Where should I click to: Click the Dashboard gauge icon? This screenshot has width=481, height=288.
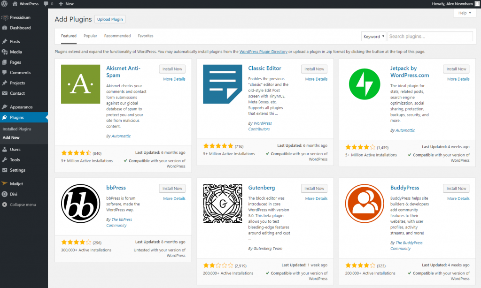point(5,28)
